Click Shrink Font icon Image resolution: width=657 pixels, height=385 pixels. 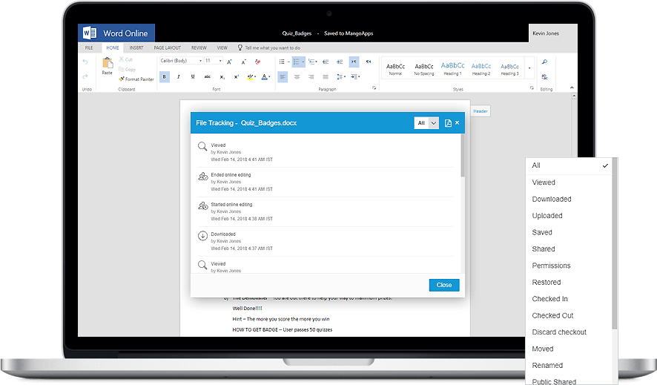tap(243, 62)
